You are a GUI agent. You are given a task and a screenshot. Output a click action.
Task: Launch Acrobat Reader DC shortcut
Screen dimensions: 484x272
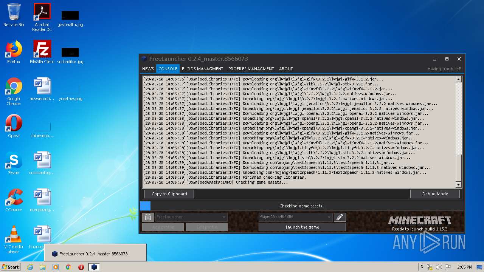pyautogui.click(x=42, y=17)
